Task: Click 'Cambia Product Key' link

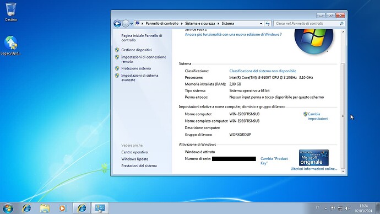Action: (274, 160)
